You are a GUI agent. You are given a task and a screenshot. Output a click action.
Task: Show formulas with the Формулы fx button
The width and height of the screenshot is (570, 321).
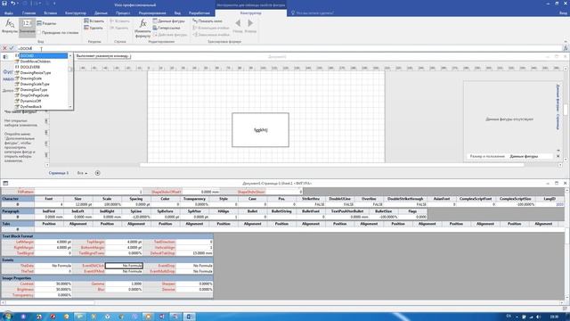coord(10,27)
